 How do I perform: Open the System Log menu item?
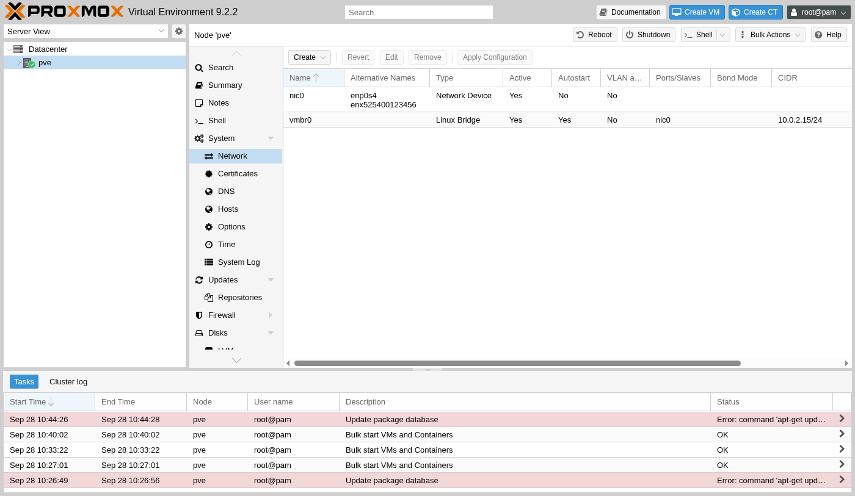[235, 262]
